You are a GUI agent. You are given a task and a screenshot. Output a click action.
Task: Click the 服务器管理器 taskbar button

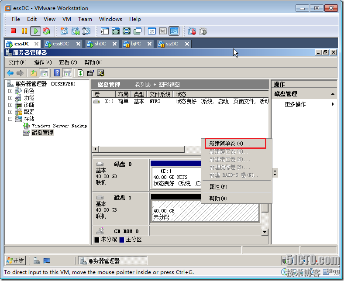tap(113, 261)
